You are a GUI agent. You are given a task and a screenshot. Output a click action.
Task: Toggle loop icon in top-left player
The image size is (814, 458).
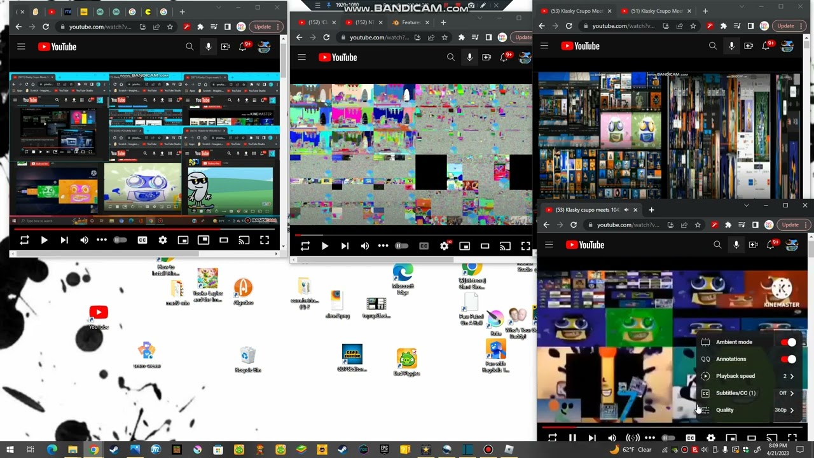[24, 240]
